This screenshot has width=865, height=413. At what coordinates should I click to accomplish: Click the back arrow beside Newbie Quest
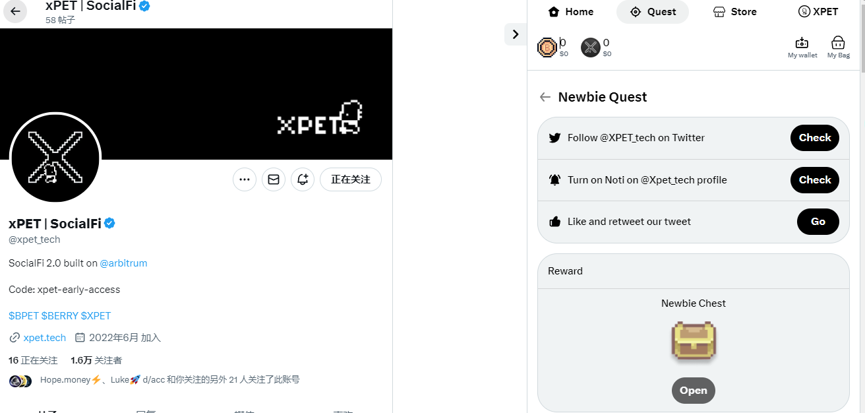coord(545,96)
